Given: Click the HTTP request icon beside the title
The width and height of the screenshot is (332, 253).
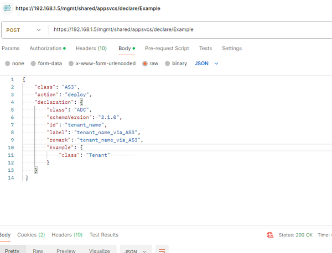Looking at the screenshot, I should 7,8.
